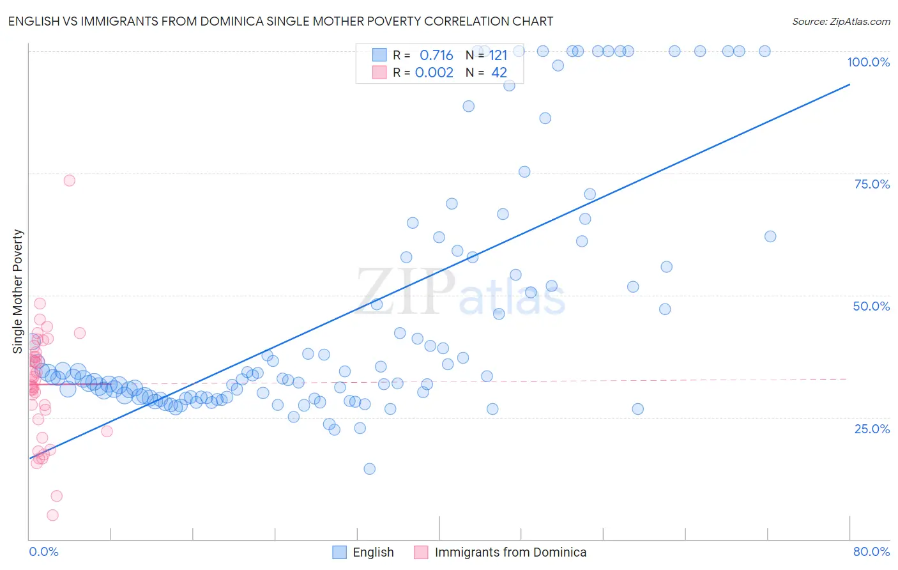Click the lowest pink data point near bottom
This screenshot has height=570, width=898.
[x=53, y=515]
